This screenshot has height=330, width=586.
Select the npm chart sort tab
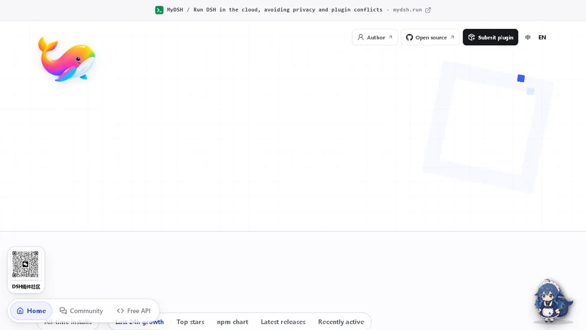click(x=232, y=322)
